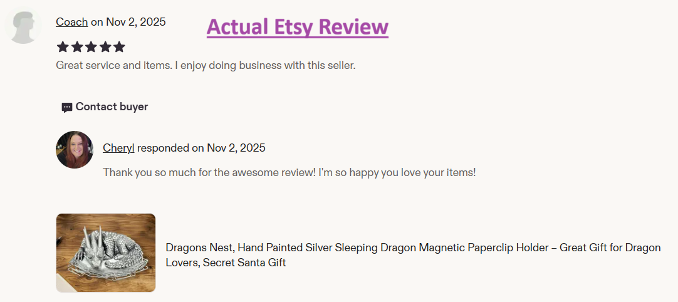Click the gray silhouette avatar of buyer Coach
Screen dimensions: 678x302
(23, 27)
